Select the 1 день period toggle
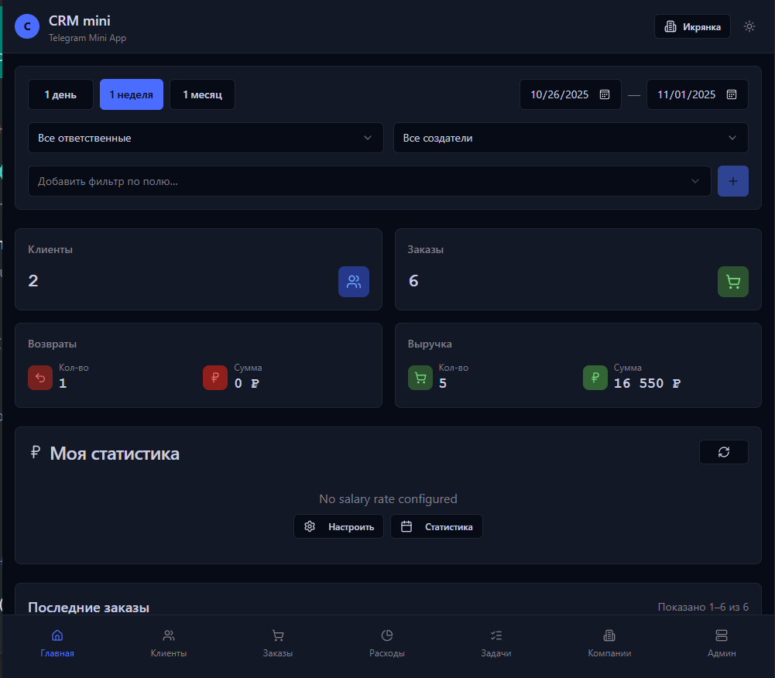This screenshot has width=775, height=678. tap(60, 94)
